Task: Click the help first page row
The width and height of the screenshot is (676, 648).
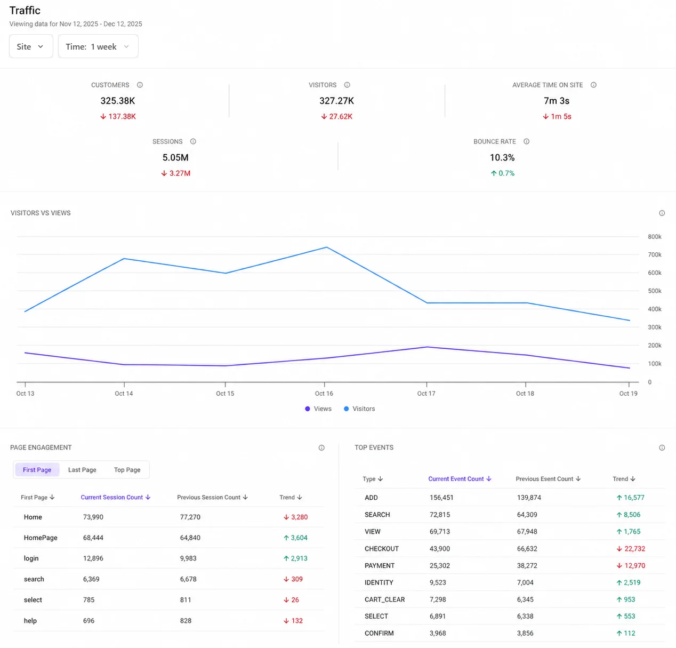Action: [x=168, y=621]
